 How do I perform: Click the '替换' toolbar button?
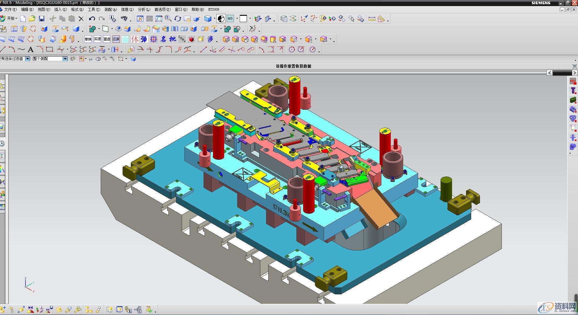coord(88,39)
